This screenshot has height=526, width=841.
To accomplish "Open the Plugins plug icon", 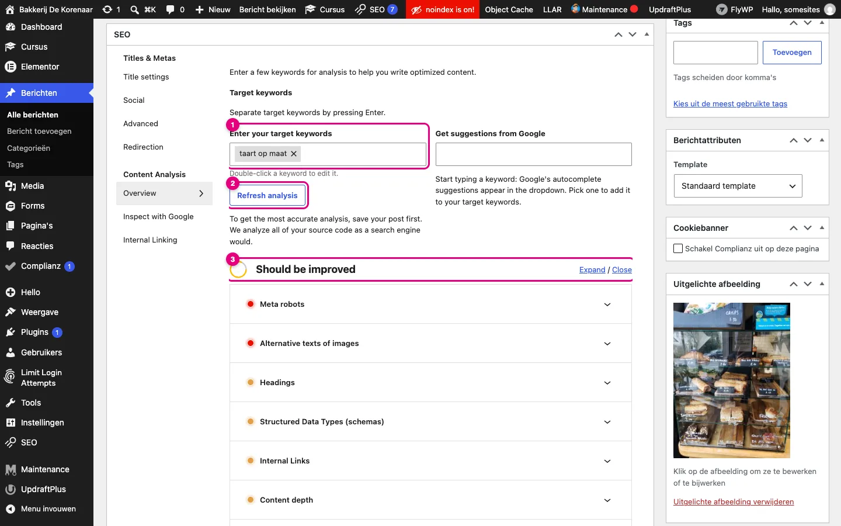I will point(10,332).
